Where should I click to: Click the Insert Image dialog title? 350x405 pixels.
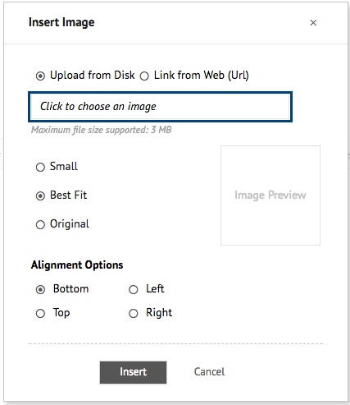click(61, 22)
